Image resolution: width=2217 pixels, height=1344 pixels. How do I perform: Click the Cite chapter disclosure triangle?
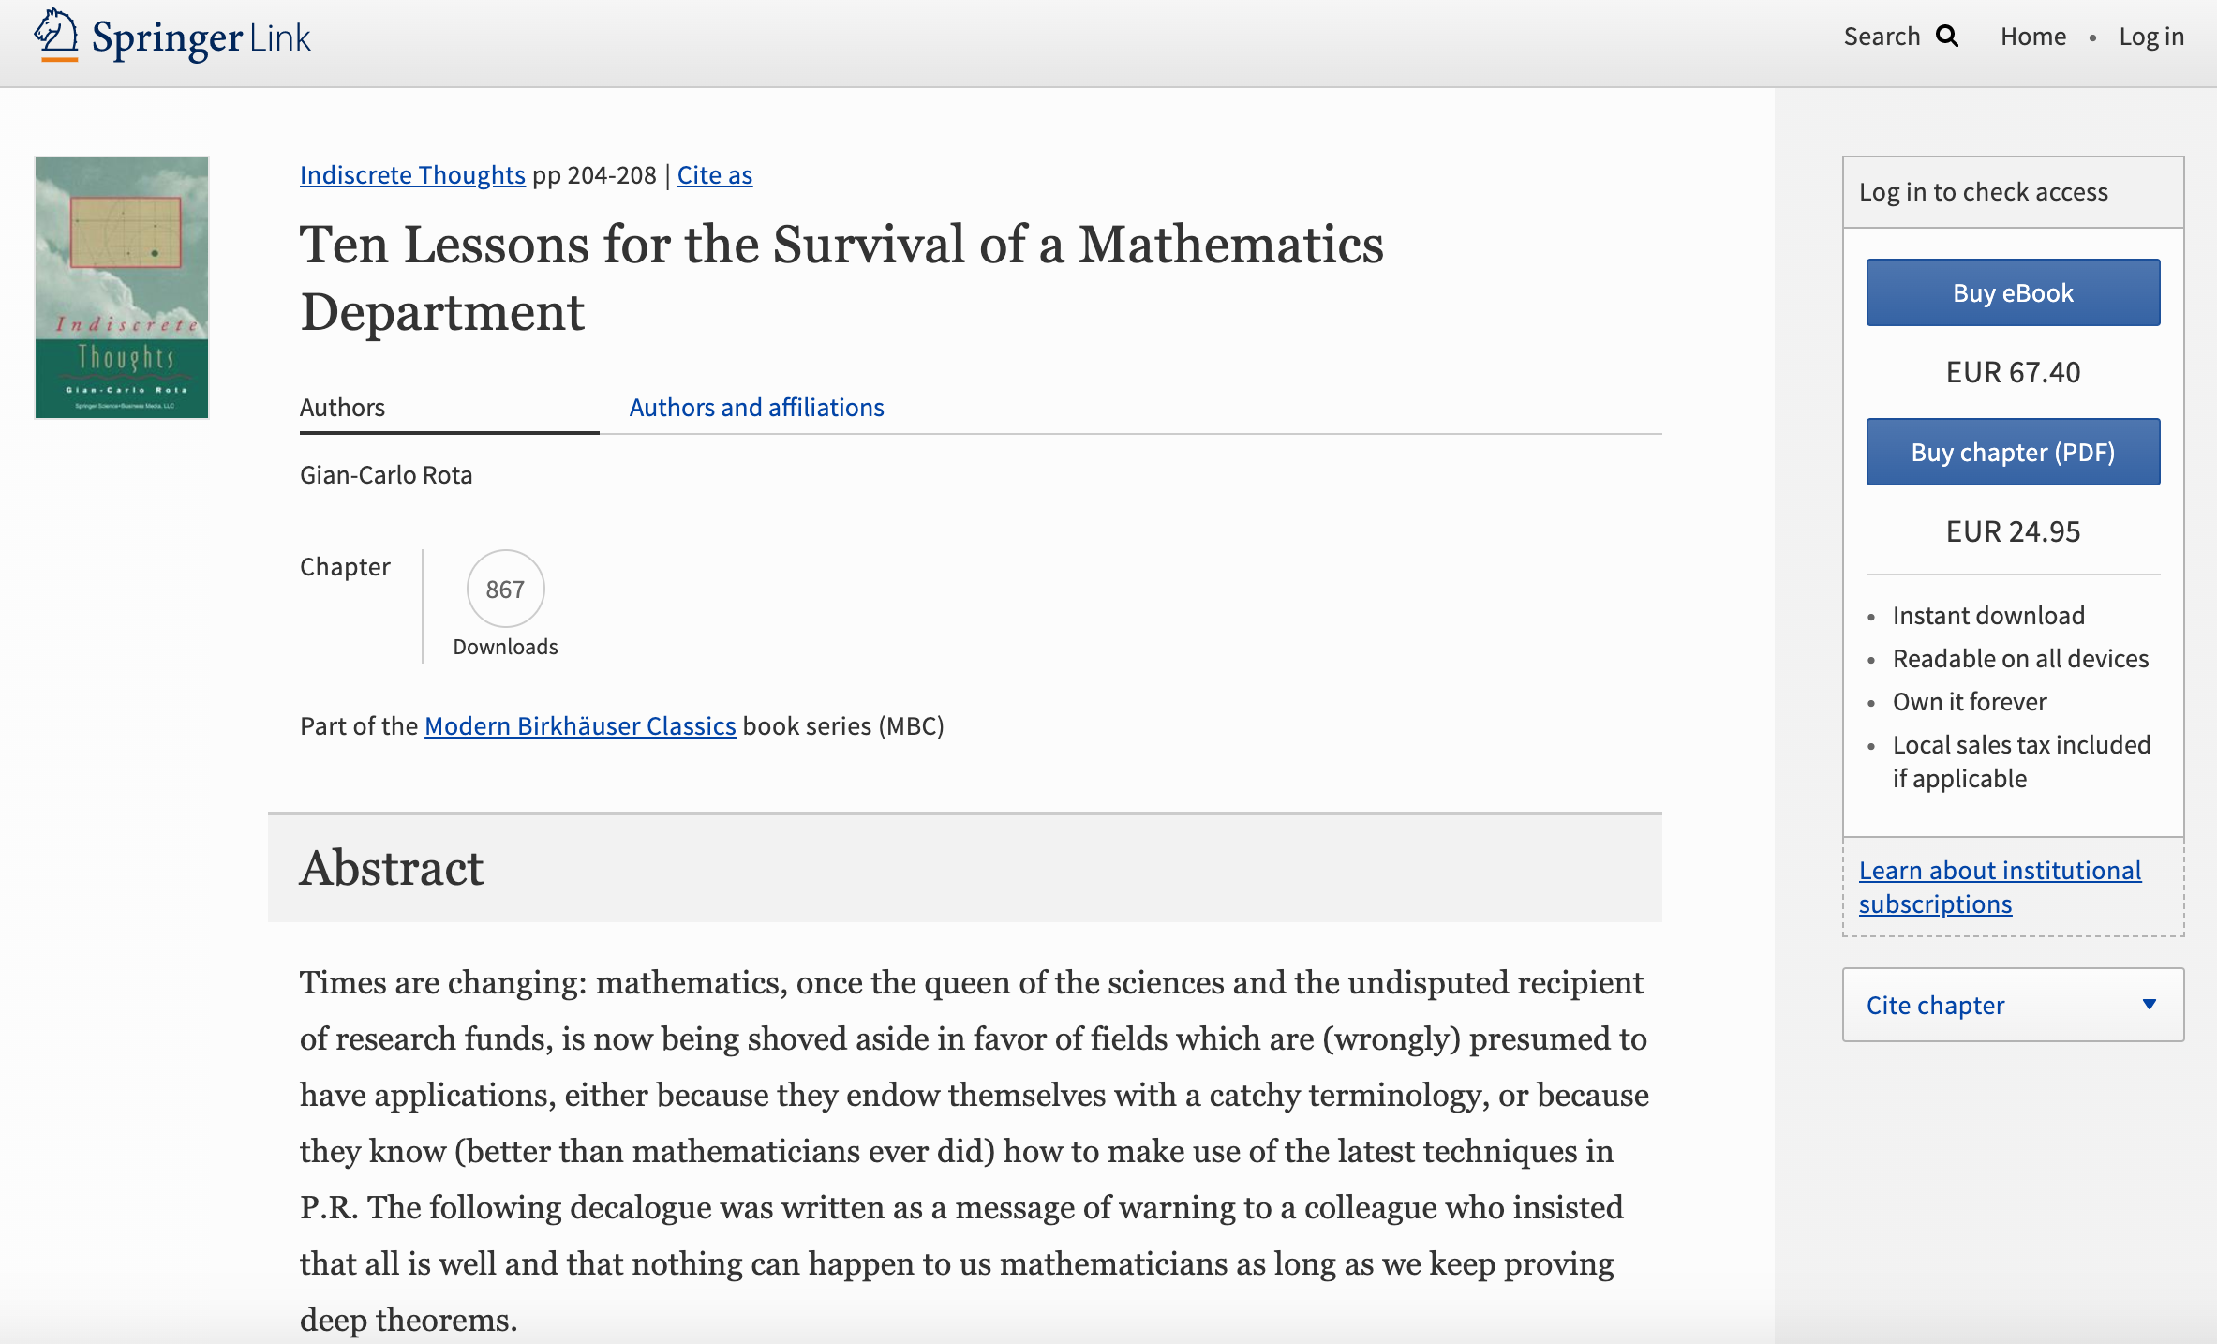tap(2149, 1005)
